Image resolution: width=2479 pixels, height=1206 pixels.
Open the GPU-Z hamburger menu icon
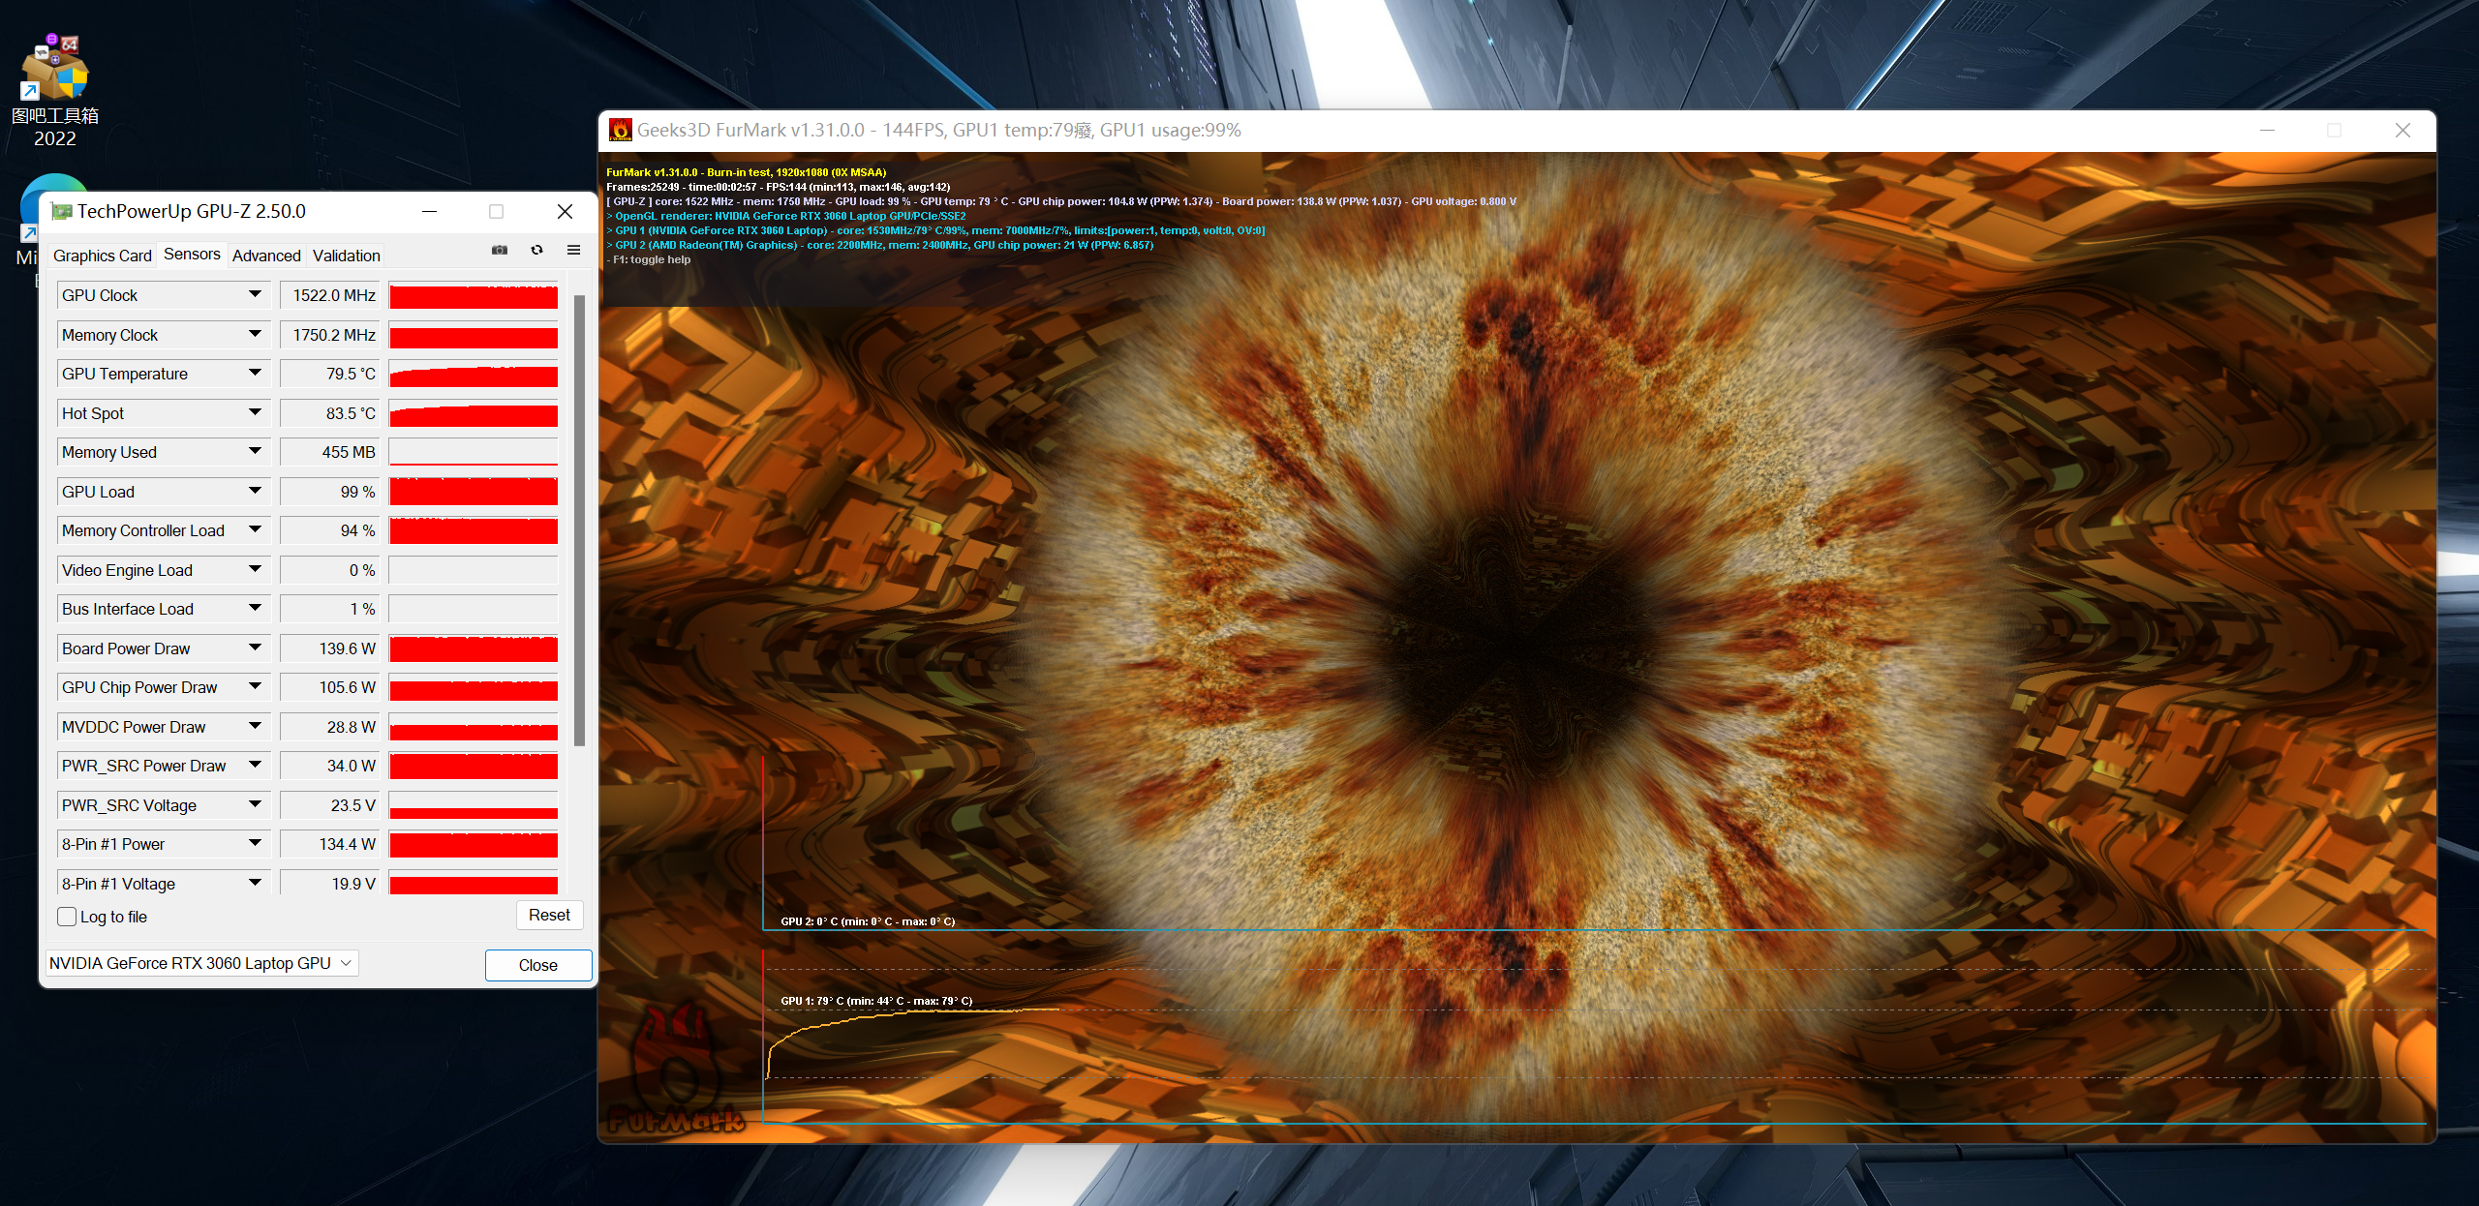573,250
